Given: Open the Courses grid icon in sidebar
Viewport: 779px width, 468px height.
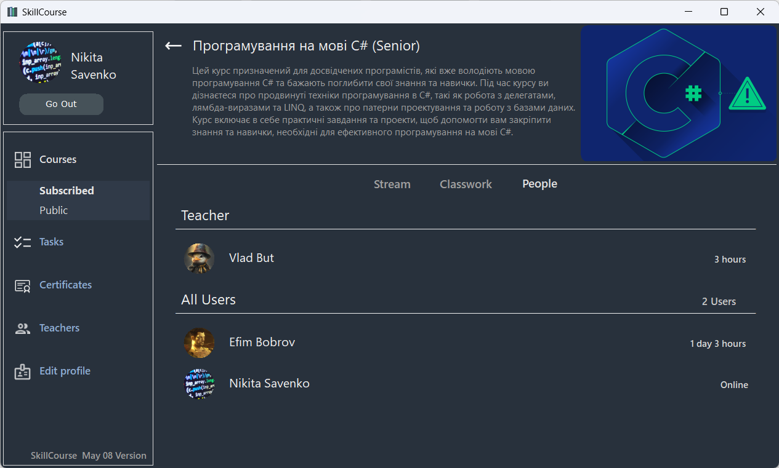Looking at the screenshot, I should (x=23, y=160).
